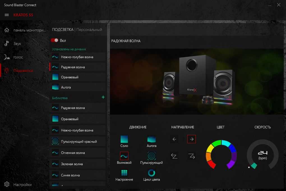
Task: Select the Соло motion icon
Action: pos(124,139)
